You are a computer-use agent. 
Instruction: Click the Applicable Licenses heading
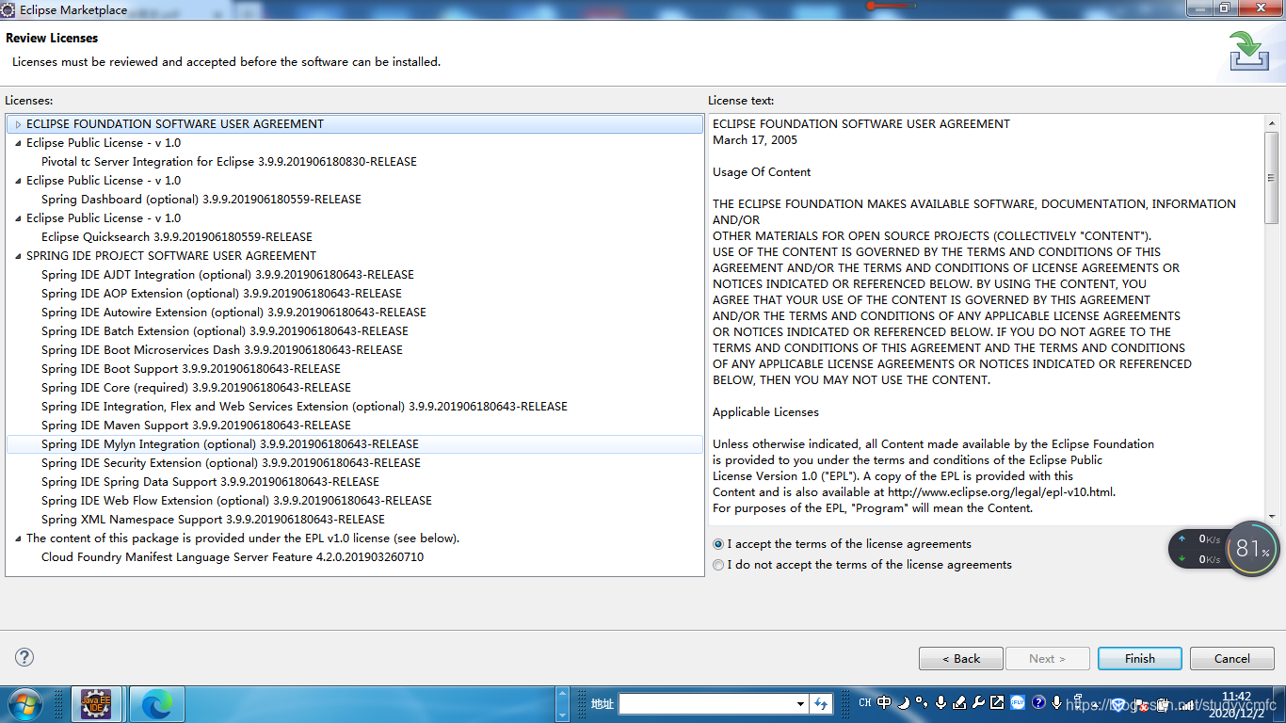coord(765,412)
